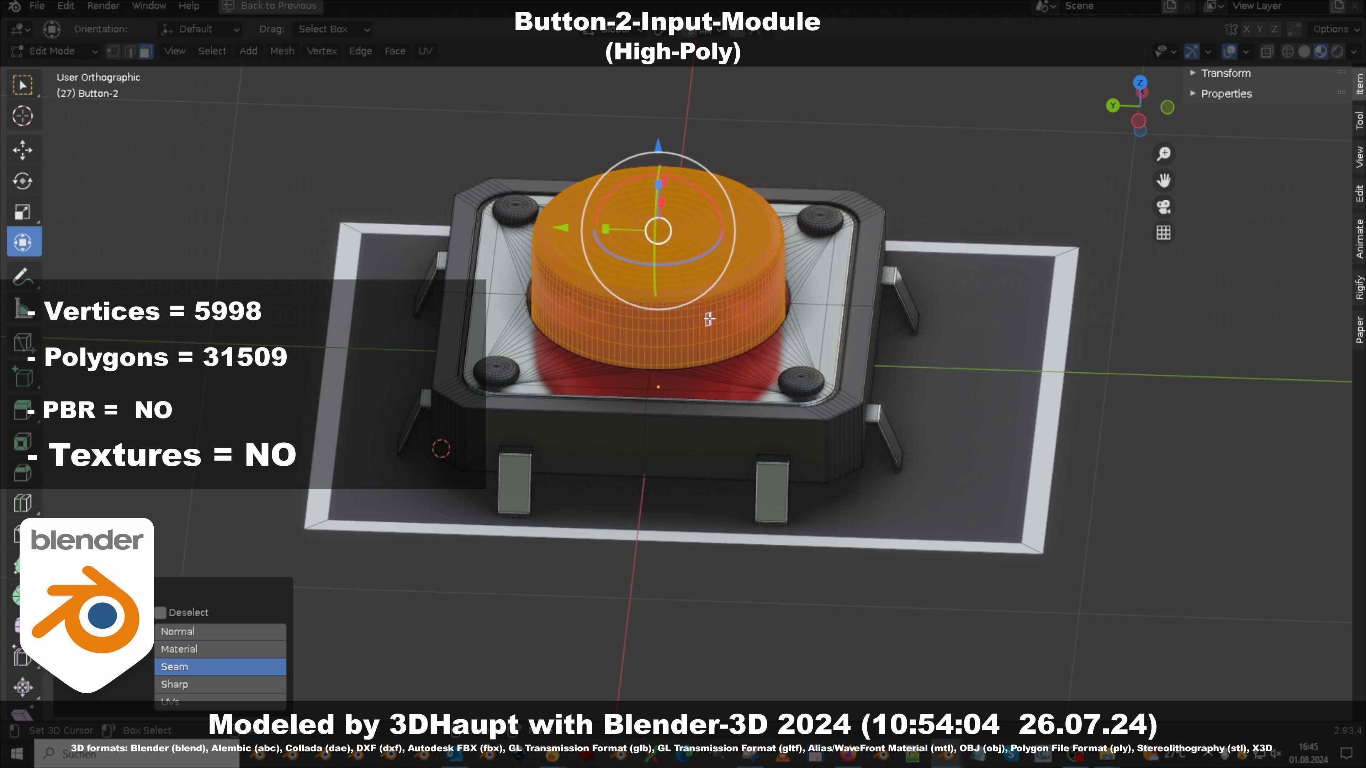The width and height of the screenshot is (1366, 768).
Task: Open the Drag Select Box dropdown
Action: tap(333, 29)
